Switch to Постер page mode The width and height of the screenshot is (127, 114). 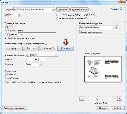[x=30, y=48]
